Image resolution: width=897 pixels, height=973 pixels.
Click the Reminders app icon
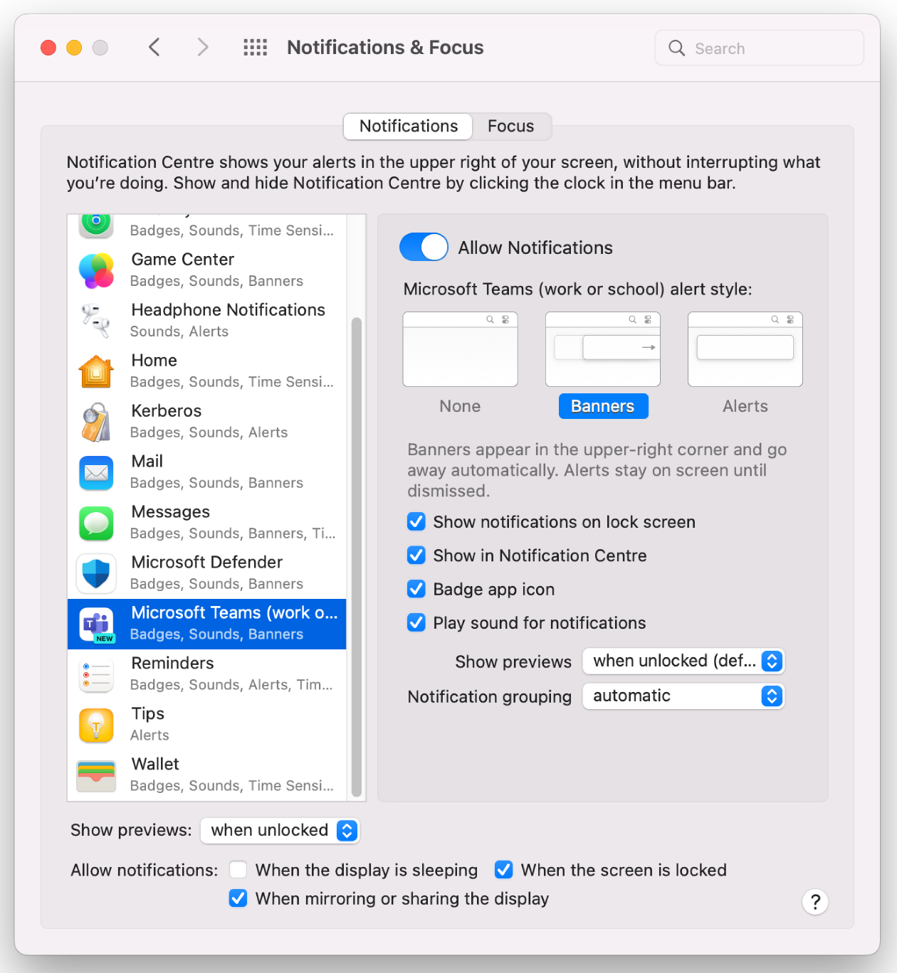[x=96, y=674]
